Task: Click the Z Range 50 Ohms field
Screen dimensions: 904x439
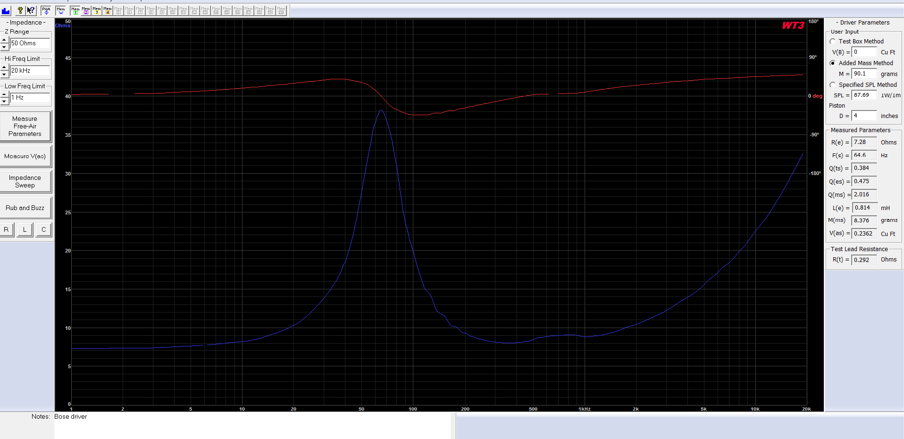Action: (x=30, y=43)
